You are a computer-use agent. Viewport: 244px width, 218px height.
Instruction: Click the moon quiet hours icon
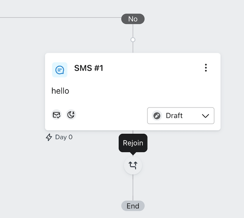(x=71, y=115)
